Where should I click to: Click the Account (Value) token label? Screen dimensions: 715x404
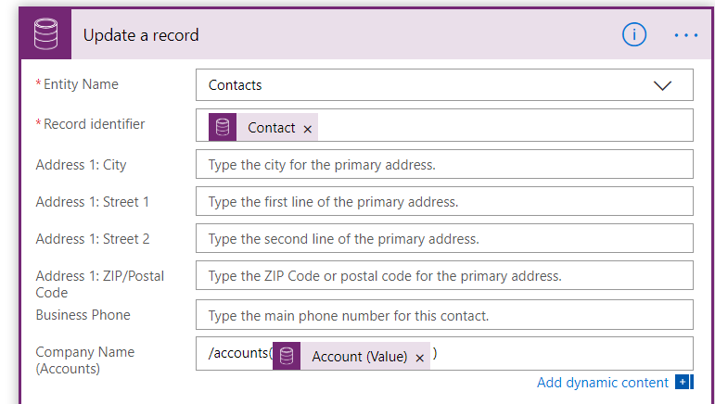pyautogui.click(x=359, y=357)
